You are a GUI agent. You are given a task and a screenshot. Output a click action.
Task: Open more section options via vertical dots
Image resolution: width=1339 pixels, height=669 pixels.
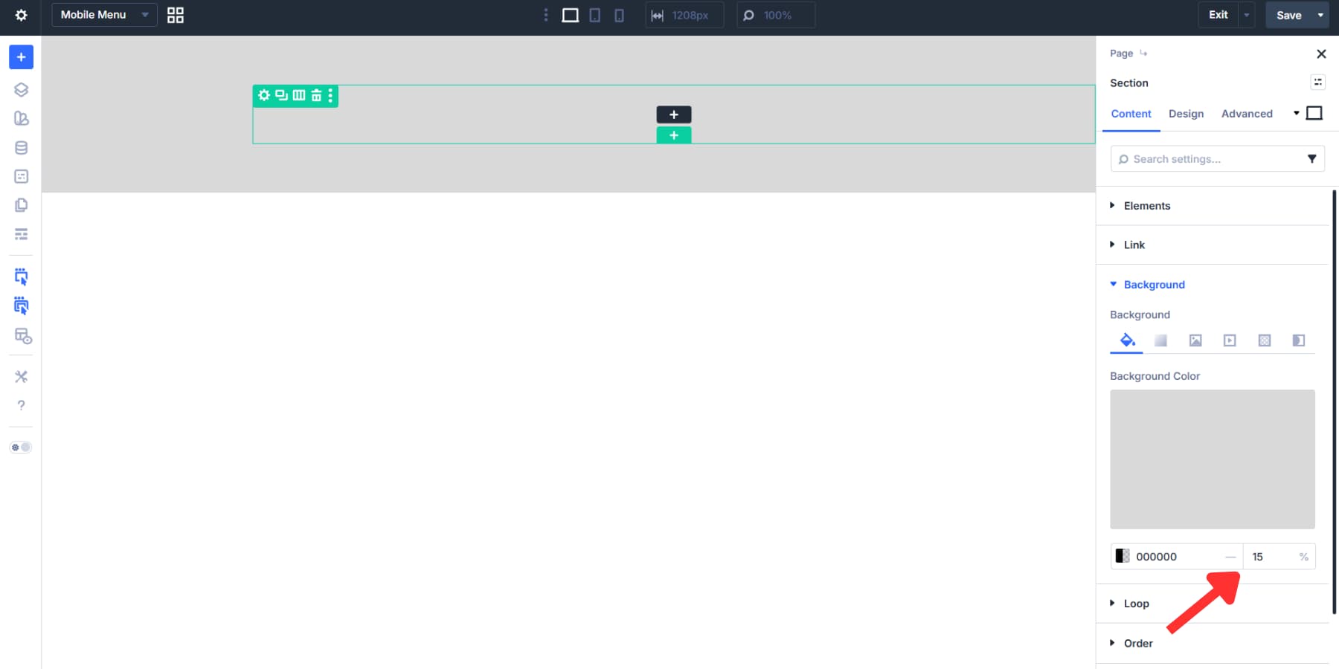pos(330,95)
